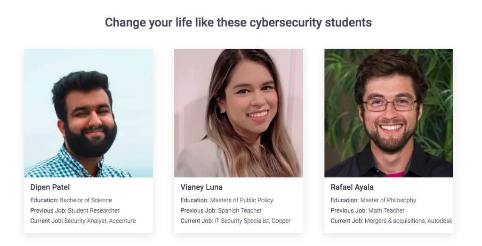
Task: Click "IT Security Specialist, Cooper" job text
Action: pyautogui.click(x=254, y=221)
